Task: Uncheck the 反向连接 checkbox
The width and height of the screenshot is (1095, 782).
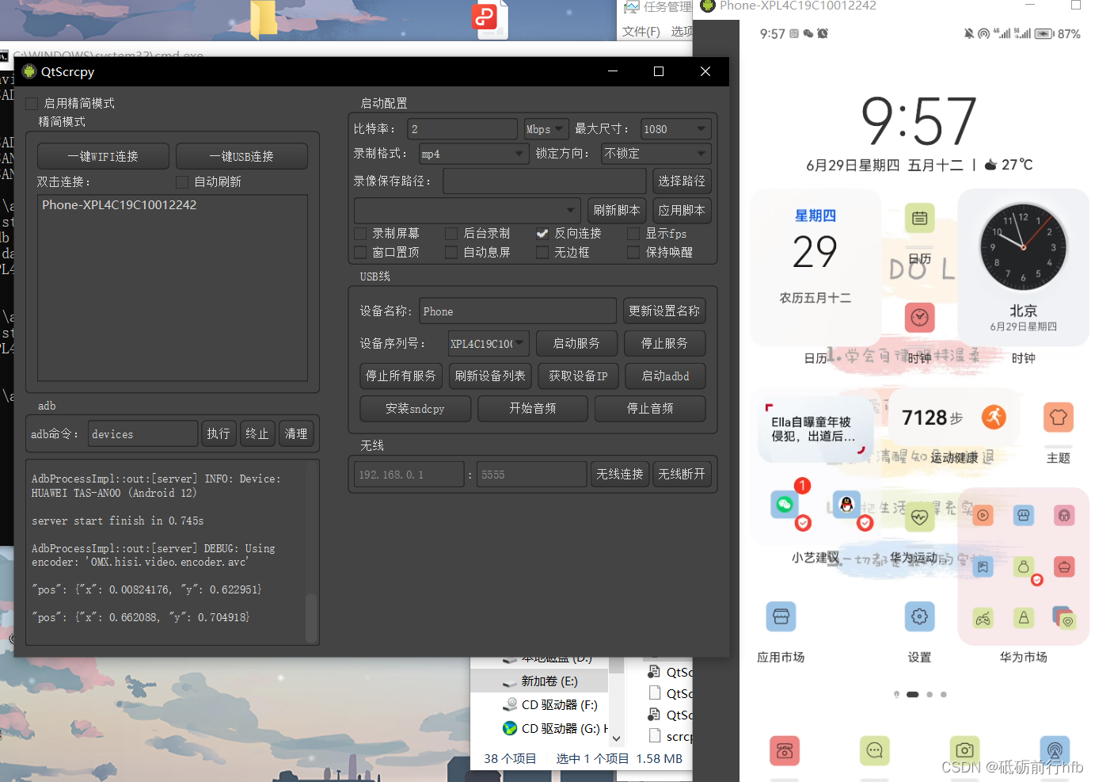Action: tap(542, 233)
